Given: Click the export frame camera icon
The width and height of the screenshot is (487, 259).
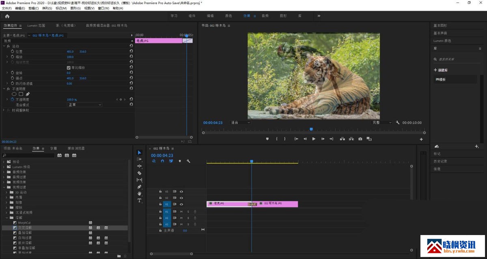Looking at the screenshot, I should [x=360, y=139].
